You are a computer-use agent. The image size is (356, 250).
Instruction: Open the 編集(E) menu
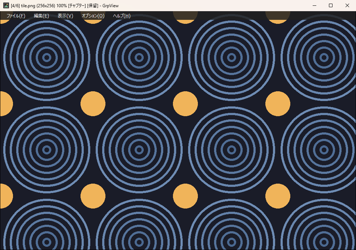pos(41,16)
